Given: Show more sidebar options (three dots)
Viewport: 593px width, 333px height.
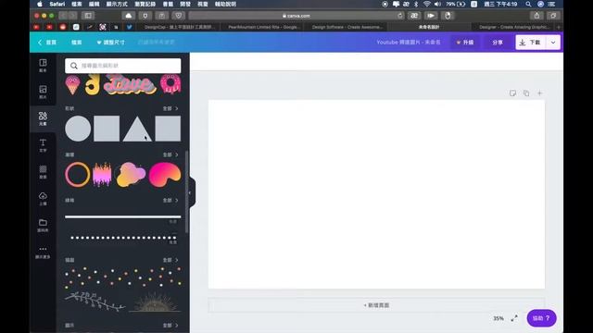Looking at the screenshot, I should 43,252.
